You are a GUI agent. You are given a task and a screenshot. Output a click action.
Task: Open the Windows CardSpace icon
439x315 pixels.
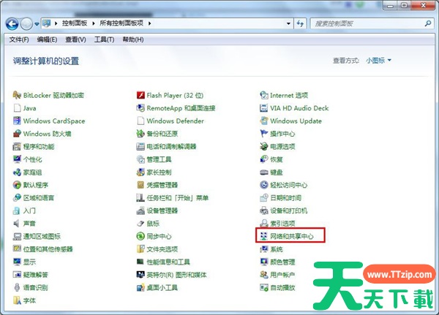click(17, 121)
